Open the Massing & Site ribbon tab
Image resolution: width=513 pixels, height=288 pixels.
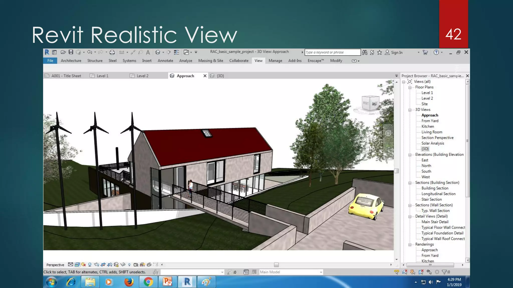[x=211, y=60]
